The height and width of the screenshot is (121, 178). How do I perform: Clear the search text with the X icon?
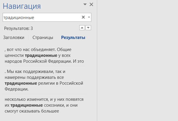point(83,17)
